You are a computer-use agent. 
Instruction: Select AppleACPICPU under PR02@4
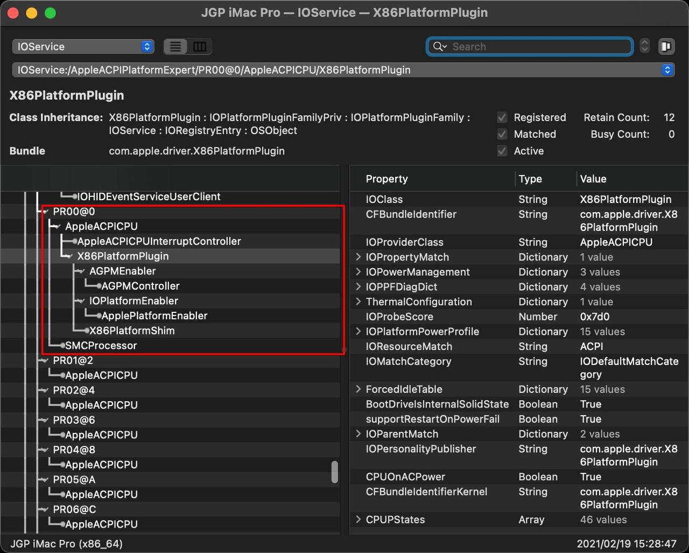[x=101, y=405]
